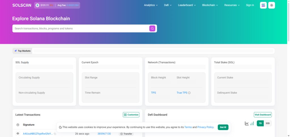This screenshot has width=290, height=137.
Task: Click the eye icon for transaction A4UzaNBG
Action: tap(18, 134)
